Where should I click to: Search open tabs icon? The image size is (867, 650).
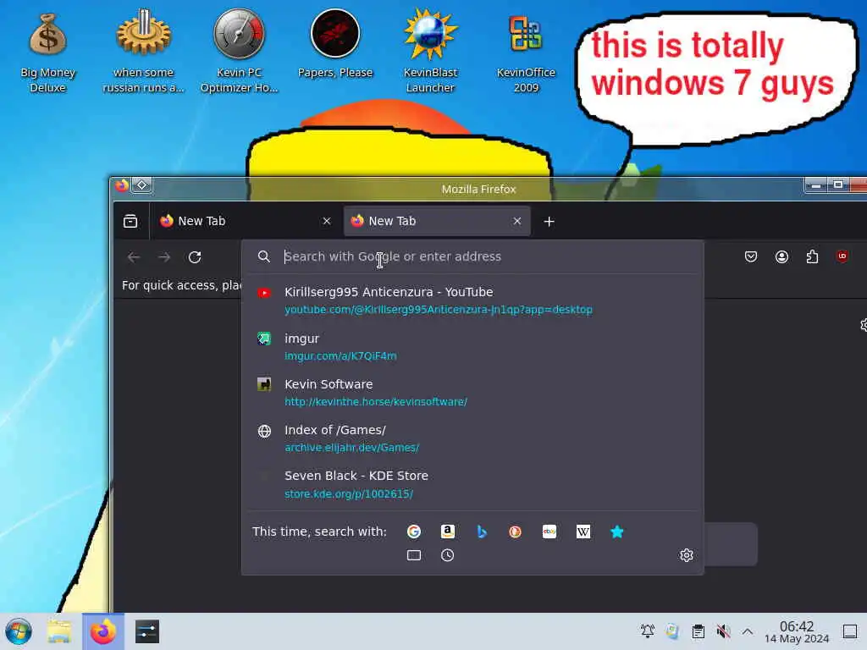[x=413, y=555]
